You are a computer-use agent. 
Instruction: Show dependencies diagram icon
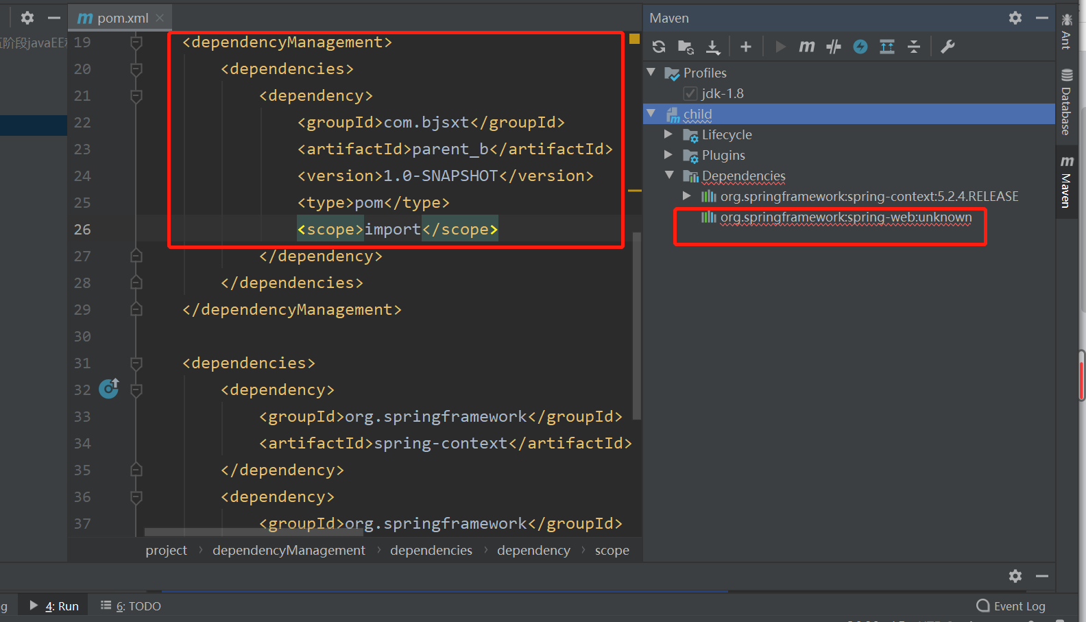887,47
